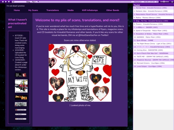Play Mermaid Dreams by Courrâges
Viewport: 174px width, 130px height.
tap(153, 63)
